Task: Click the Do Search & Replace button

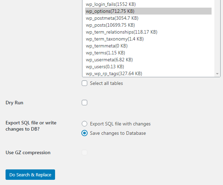Action: tap(30, 175)
